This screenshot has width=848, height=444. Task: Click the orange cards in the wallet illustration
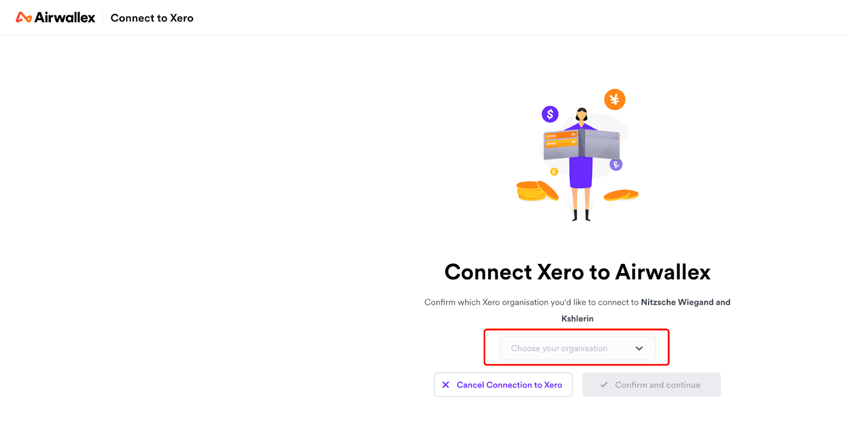(x=561, y=139)
